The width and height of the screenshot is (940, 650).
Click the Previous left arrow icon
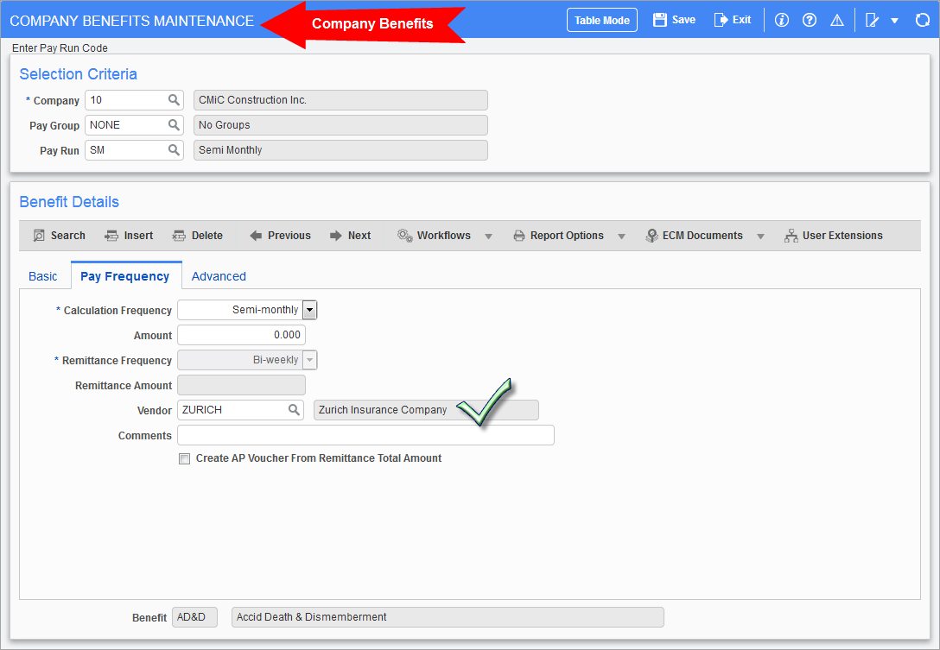(256, 236)
